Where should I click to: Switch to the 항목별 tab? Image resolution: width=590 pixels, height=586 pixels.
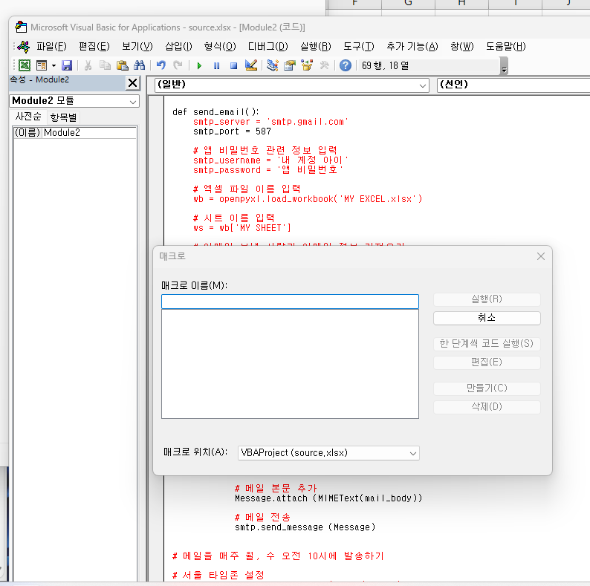[63, 117]
